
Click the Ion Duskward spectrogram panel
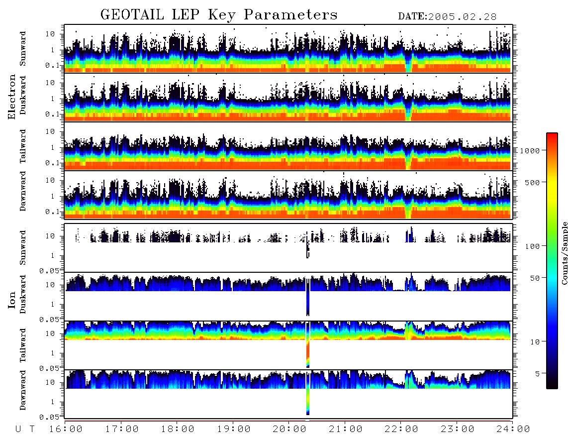click(x=288, y=296)
